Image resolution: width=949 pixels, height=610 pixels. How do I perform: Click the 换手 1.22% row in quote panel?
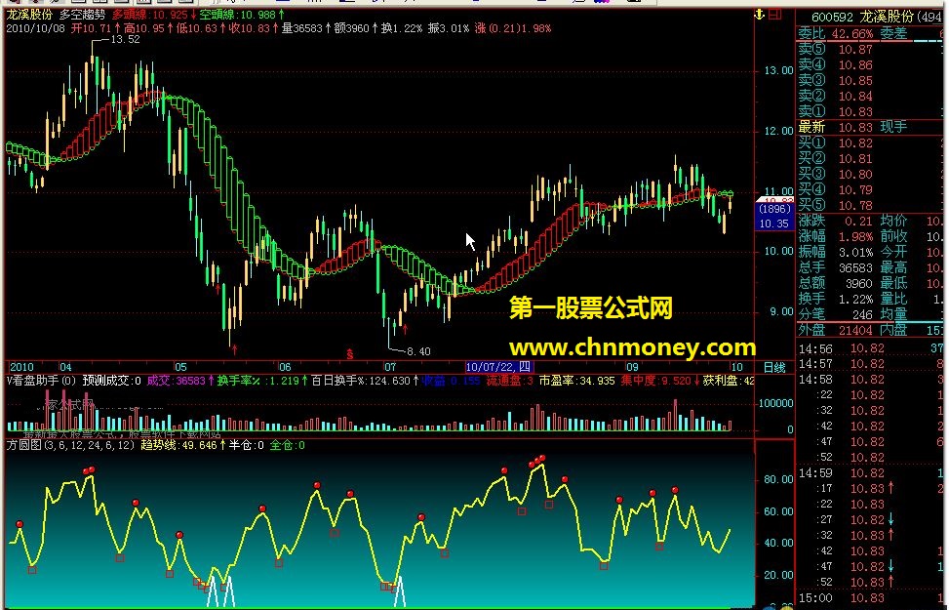tap(835, 299)
